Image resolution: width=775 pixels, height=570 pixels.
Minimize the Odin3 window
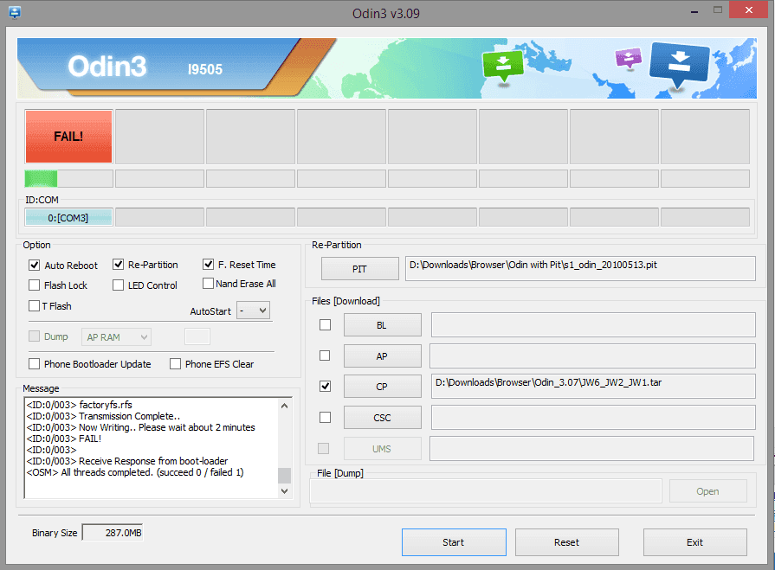click(694, 11)
